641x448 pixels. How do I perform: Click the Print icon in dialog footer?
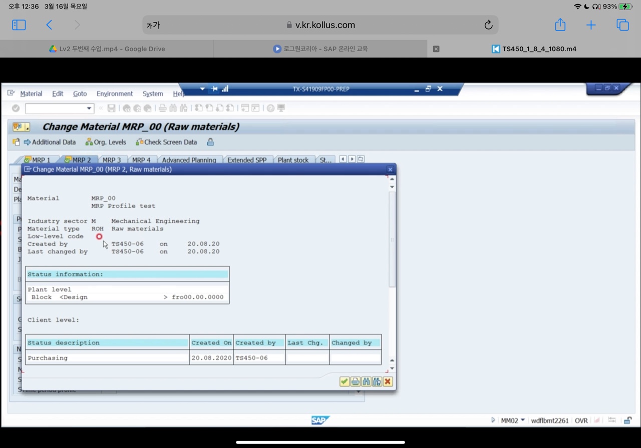coord(355,382)
